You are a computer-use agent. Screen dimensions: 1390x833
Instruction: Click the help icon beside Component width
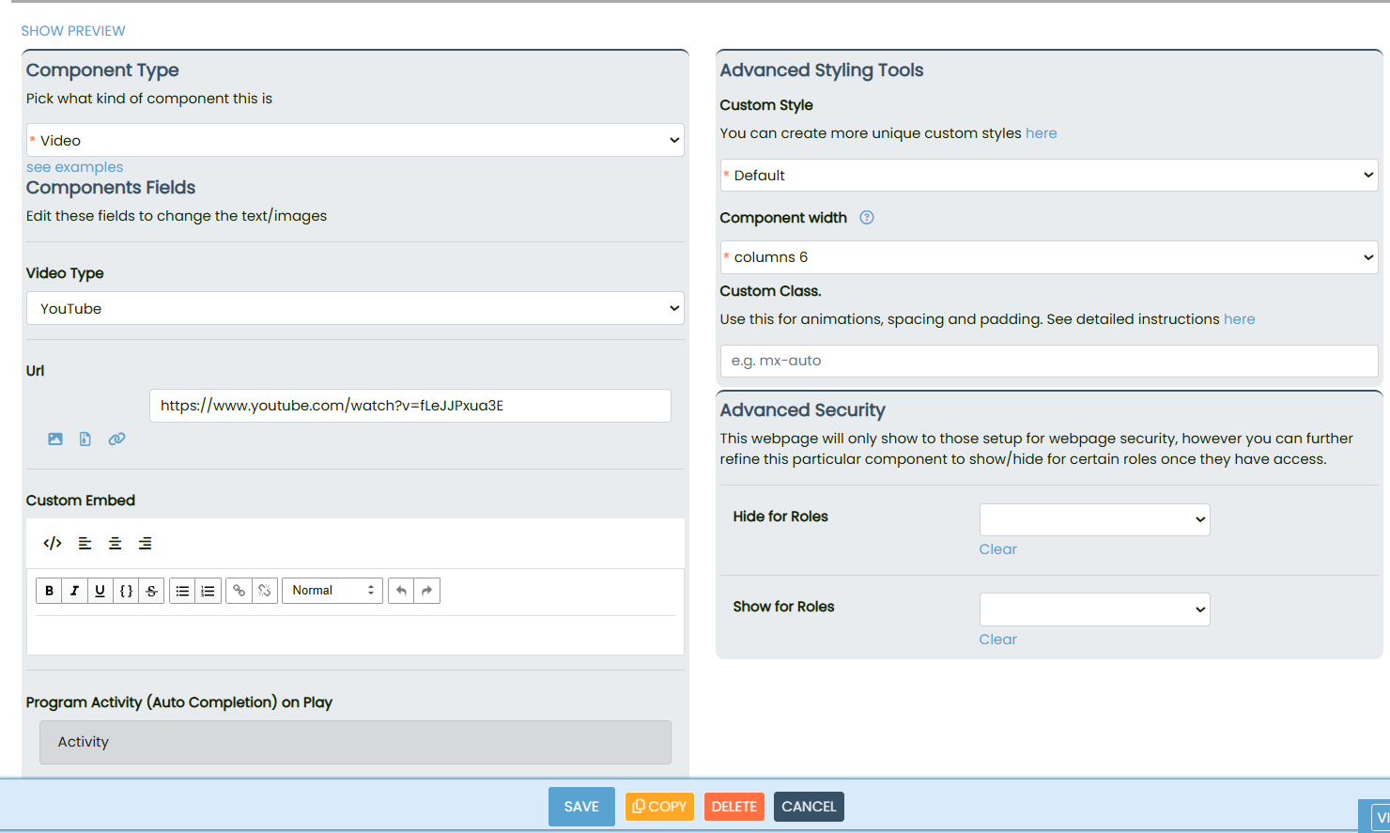pos(867,218)
